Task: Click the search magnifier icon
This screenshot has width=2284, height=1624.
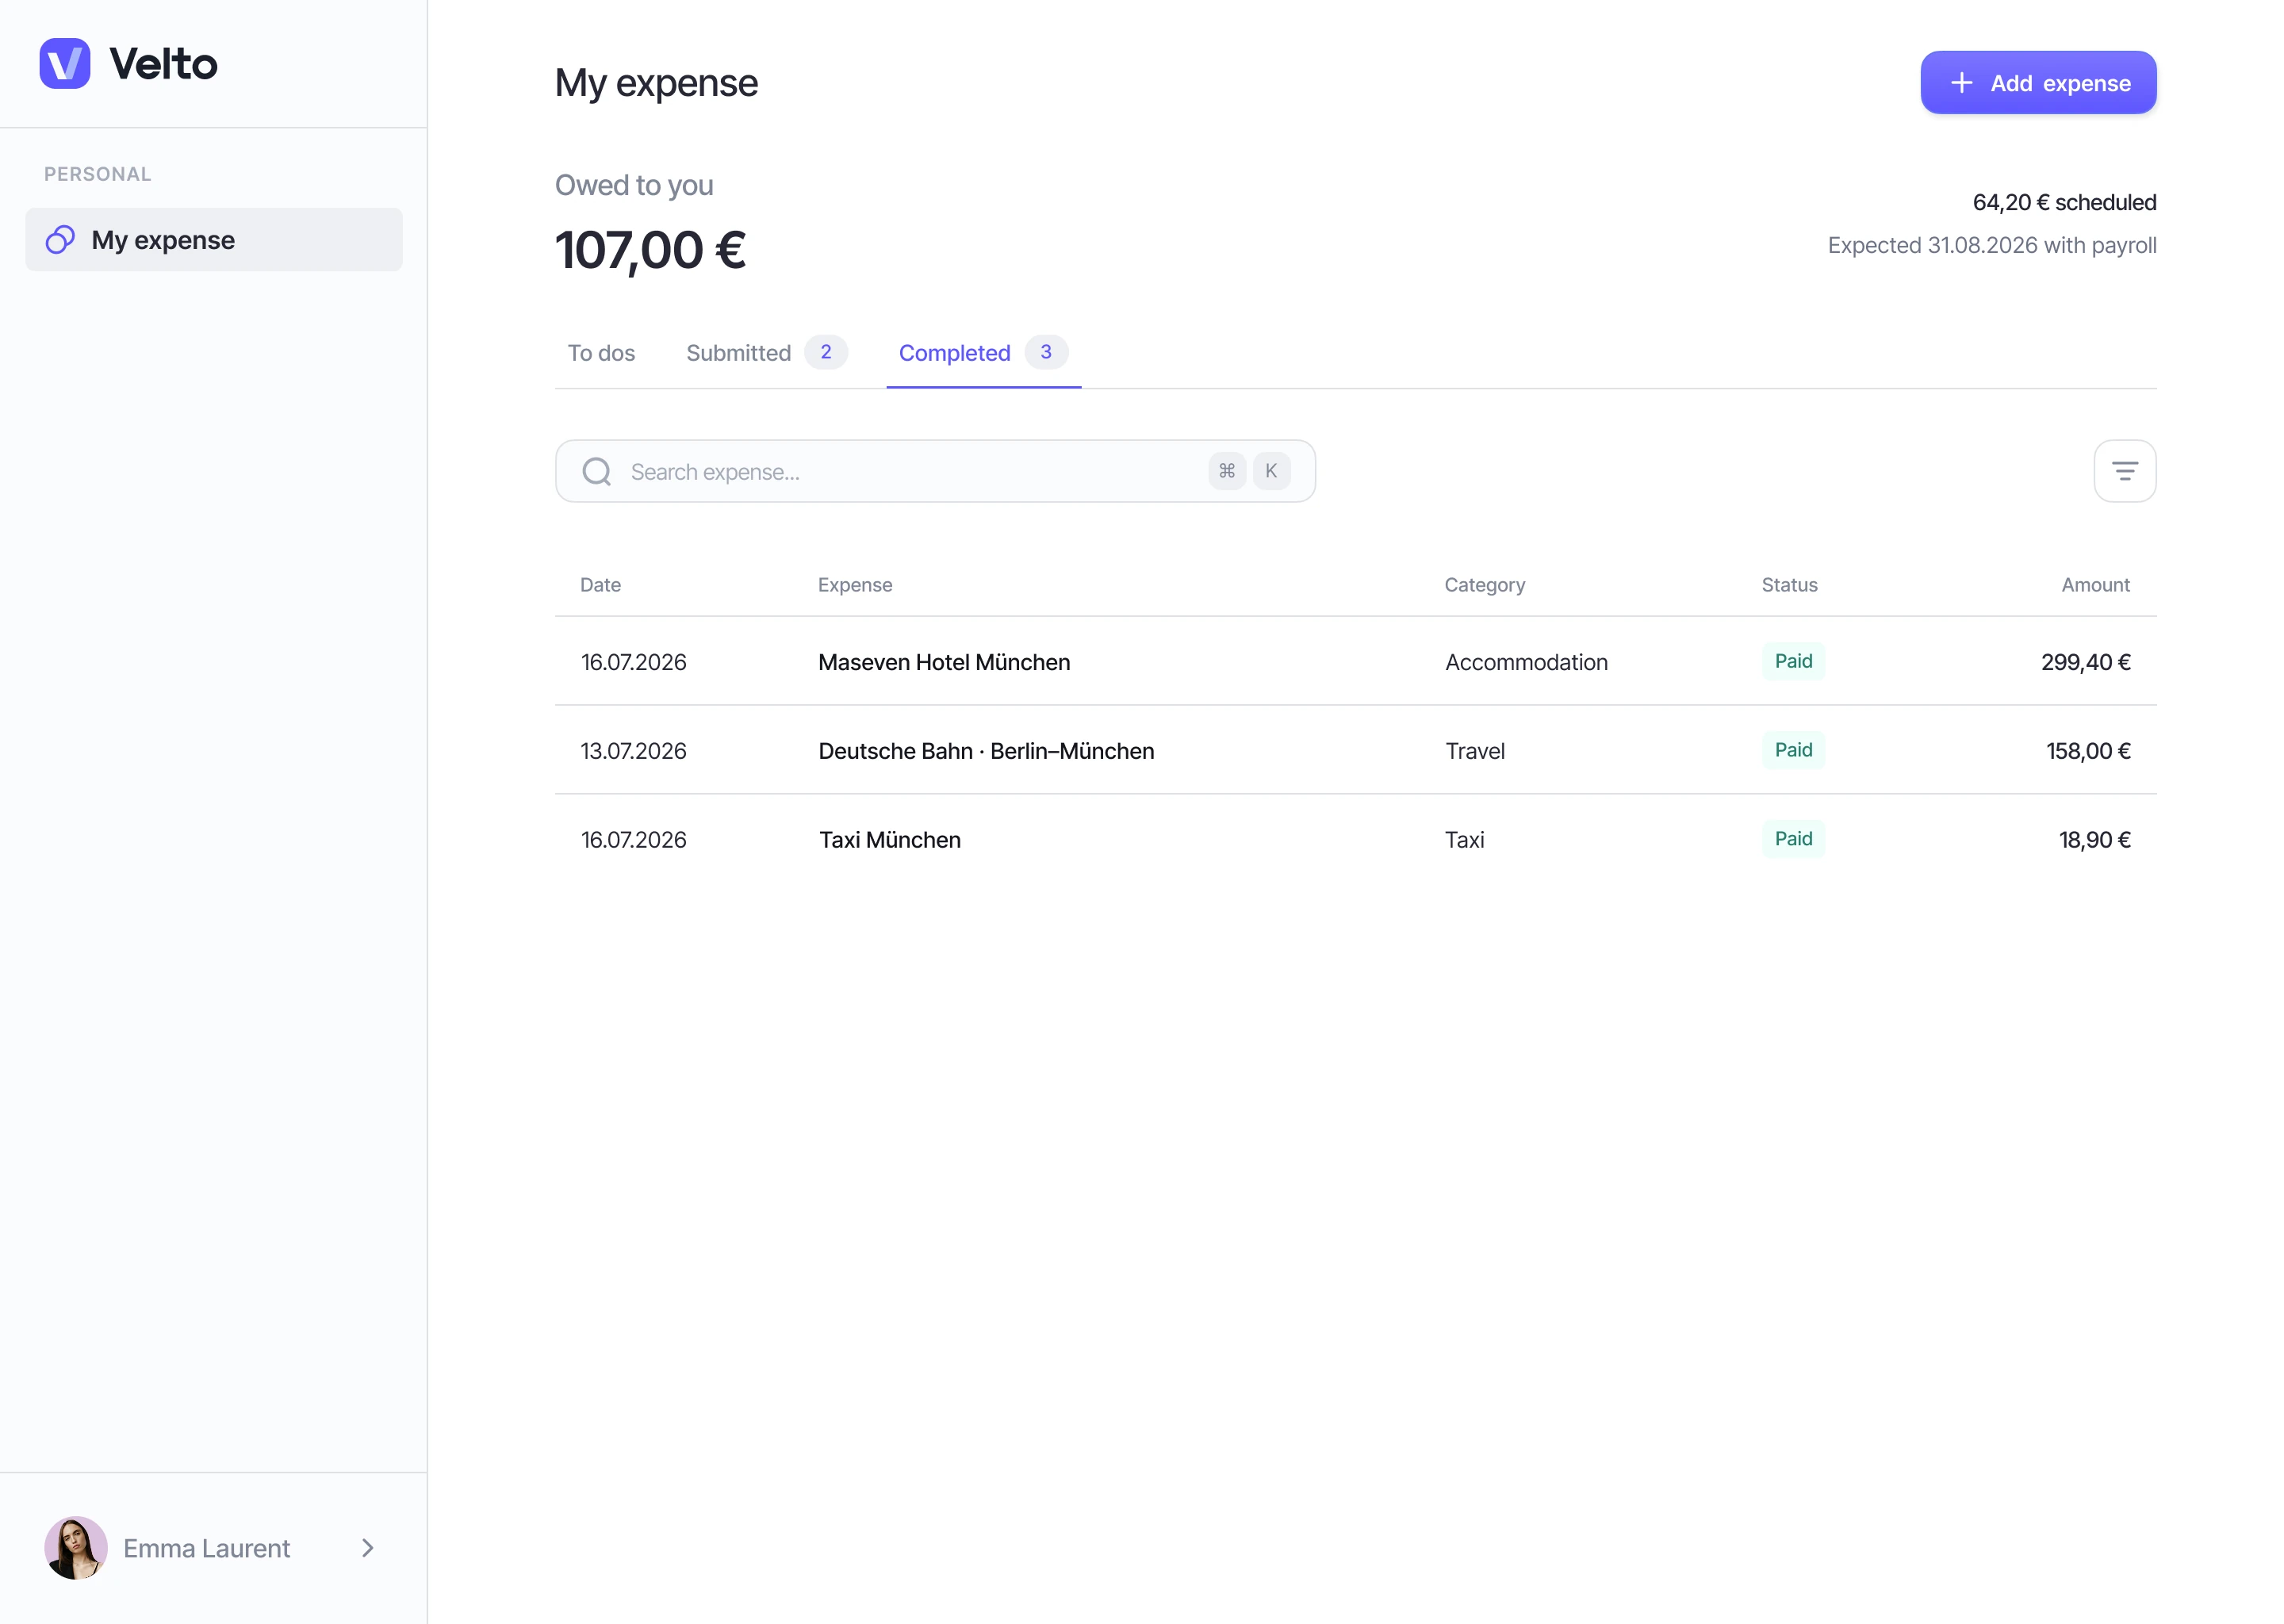Action: 597,471
